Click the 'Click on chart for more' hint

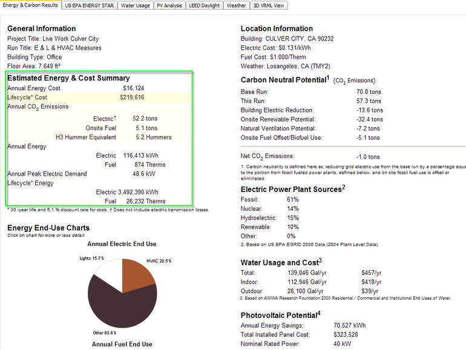(47, 236)
